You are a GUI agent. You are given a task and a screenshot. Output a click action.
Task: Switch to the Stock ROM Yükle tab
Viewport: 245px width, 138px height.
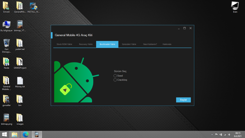[64, 44]
